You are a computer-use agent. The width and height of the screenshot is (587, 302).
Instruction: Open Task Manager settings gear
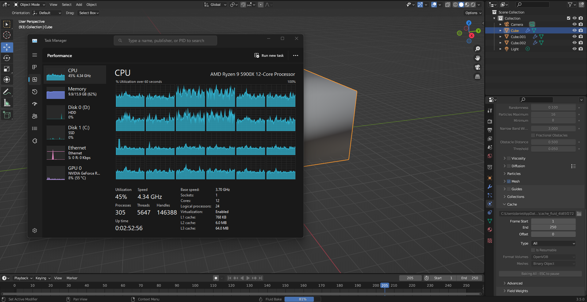[x=35, y=230]
